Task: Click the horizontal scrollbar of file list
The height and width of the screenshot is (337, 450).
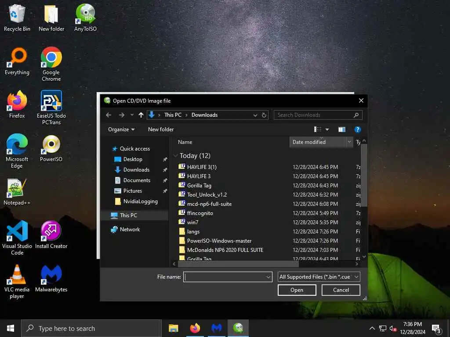Action: coord(238,264)
